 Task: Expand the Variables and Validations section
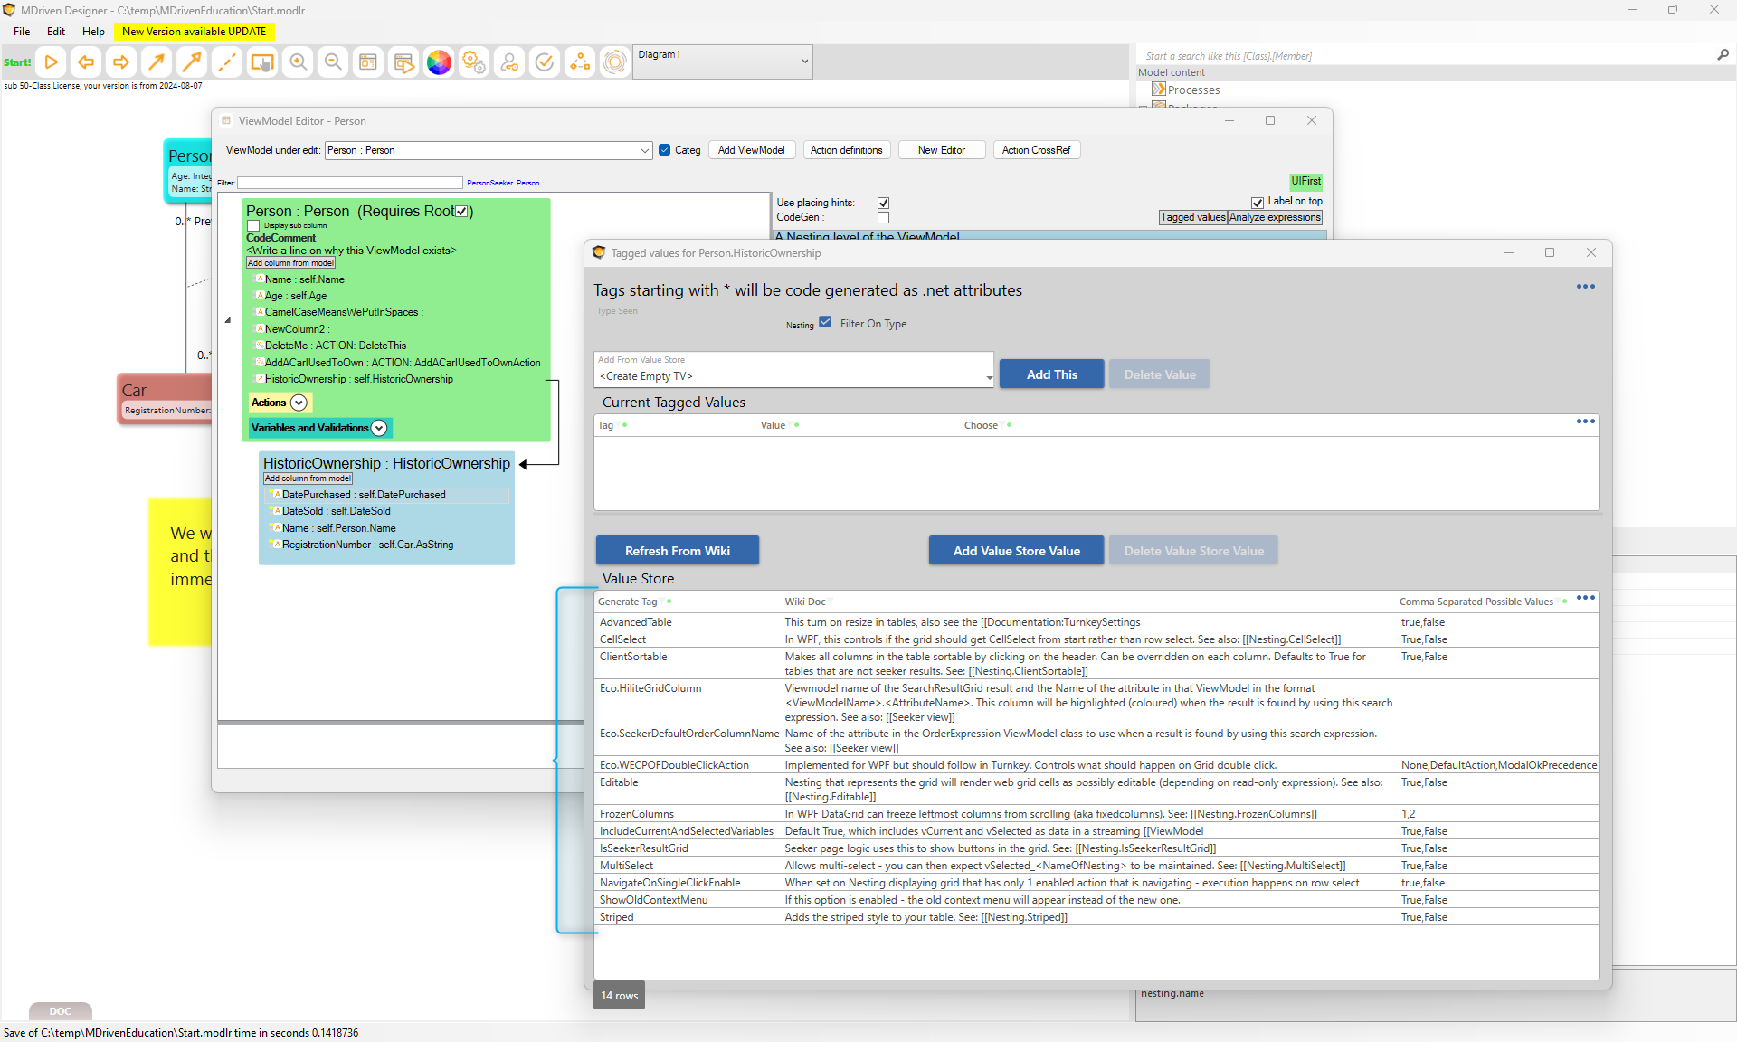[379, 428]
